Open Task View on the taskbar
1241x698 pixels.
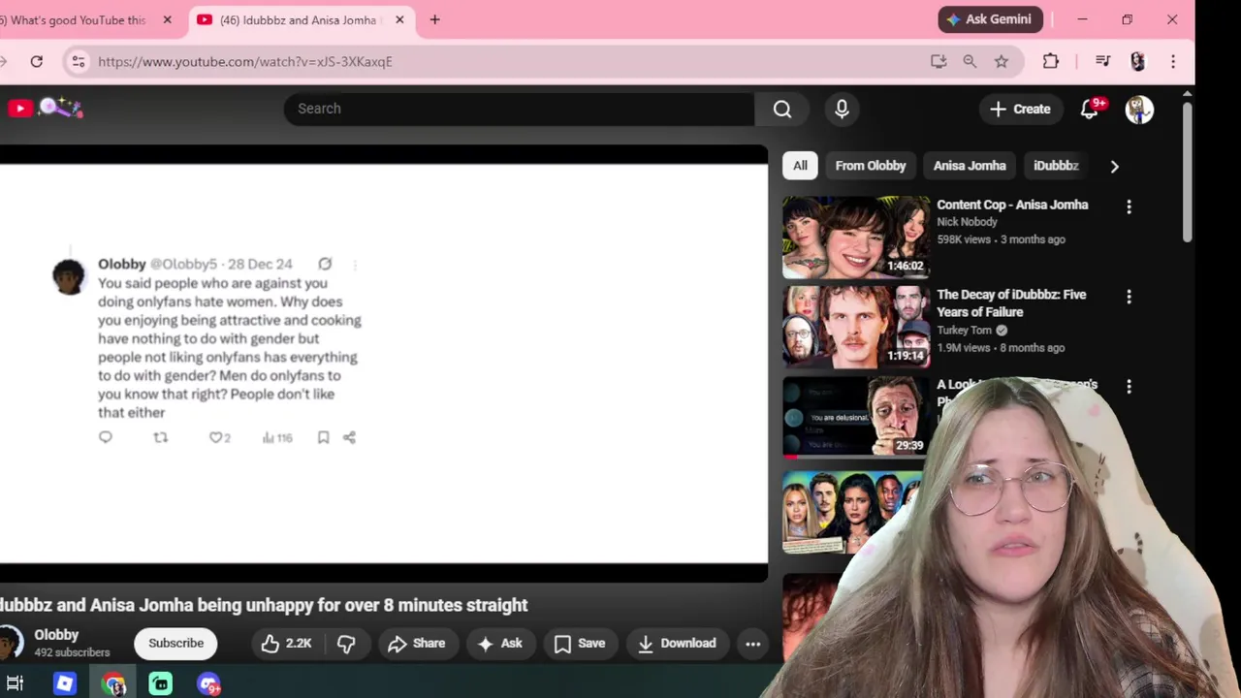click(x=15, y=684)
